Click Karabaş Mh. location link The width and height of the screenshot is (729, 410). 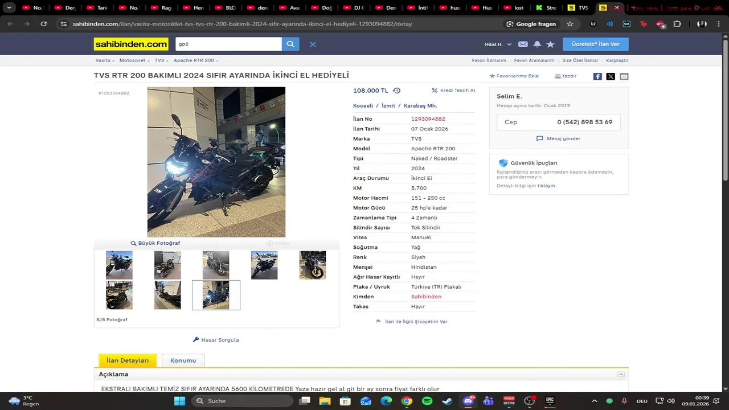(x=420, y=106)
